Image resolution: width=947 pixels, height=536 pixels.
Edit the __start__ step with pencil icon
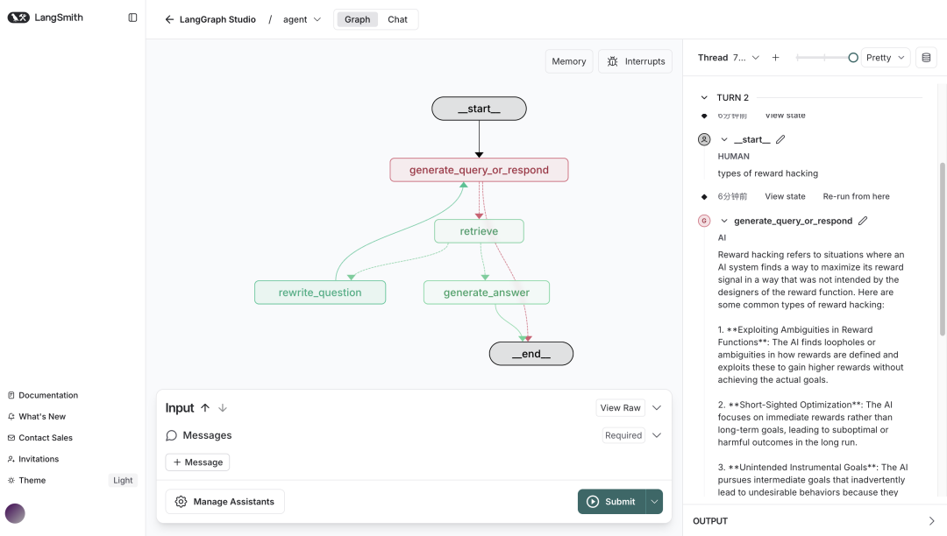click(780, 139)
